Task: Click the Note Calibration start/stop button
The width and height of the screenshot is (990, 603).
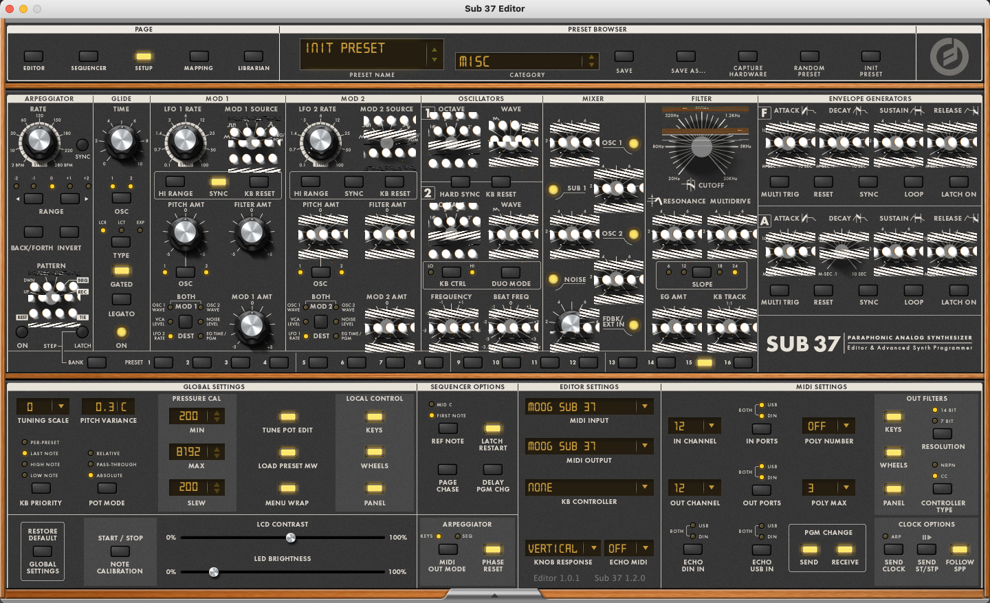Action: [120, 551]
